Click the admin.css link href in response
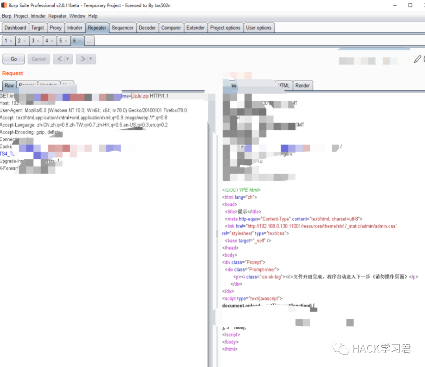 click(322, 226)
